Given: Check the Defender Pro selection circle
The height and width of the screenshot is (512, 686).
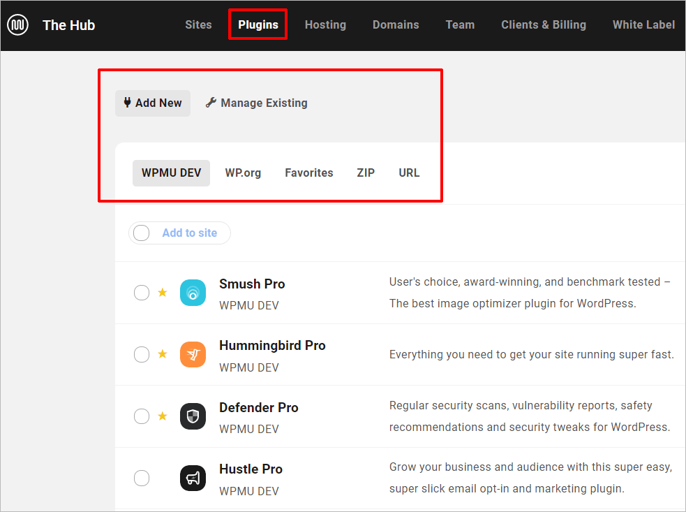Looking at the screenshot, I should click(x=142, y=416).
